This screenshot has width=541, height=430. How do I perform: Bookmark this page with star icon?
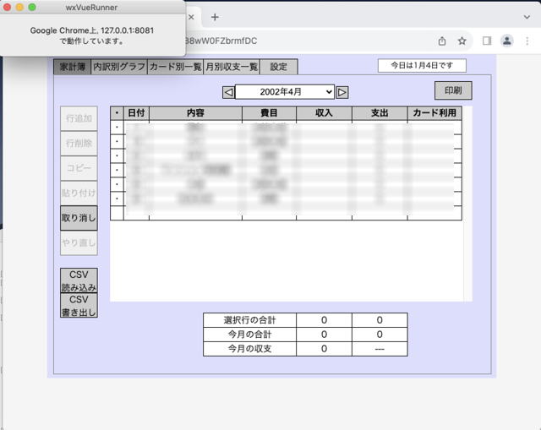click(462, 41)
